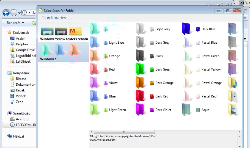Screen dimensions: 250x148
Task: Open Windows Yellow folders reborn library
Action: point(63,33)
